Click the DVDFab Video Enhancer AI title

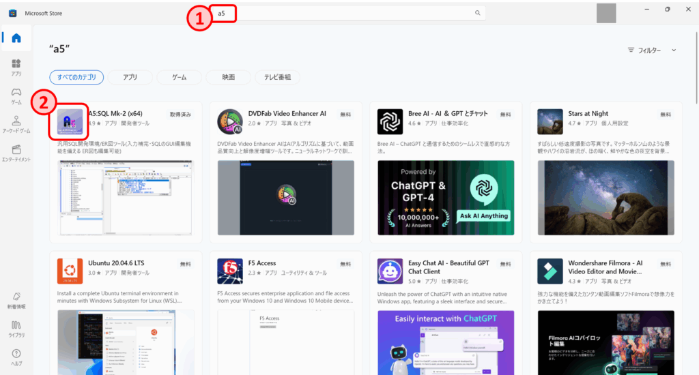point(287,114)
